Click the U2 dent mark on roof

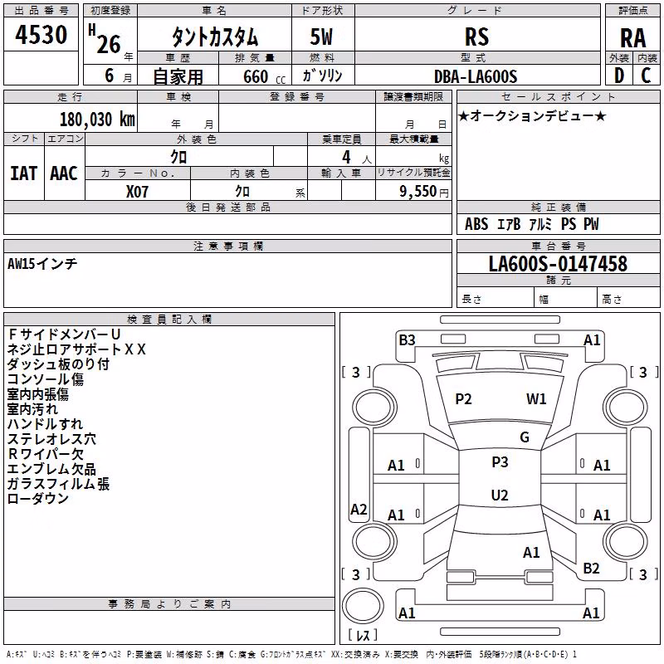(x=500, y=495)
